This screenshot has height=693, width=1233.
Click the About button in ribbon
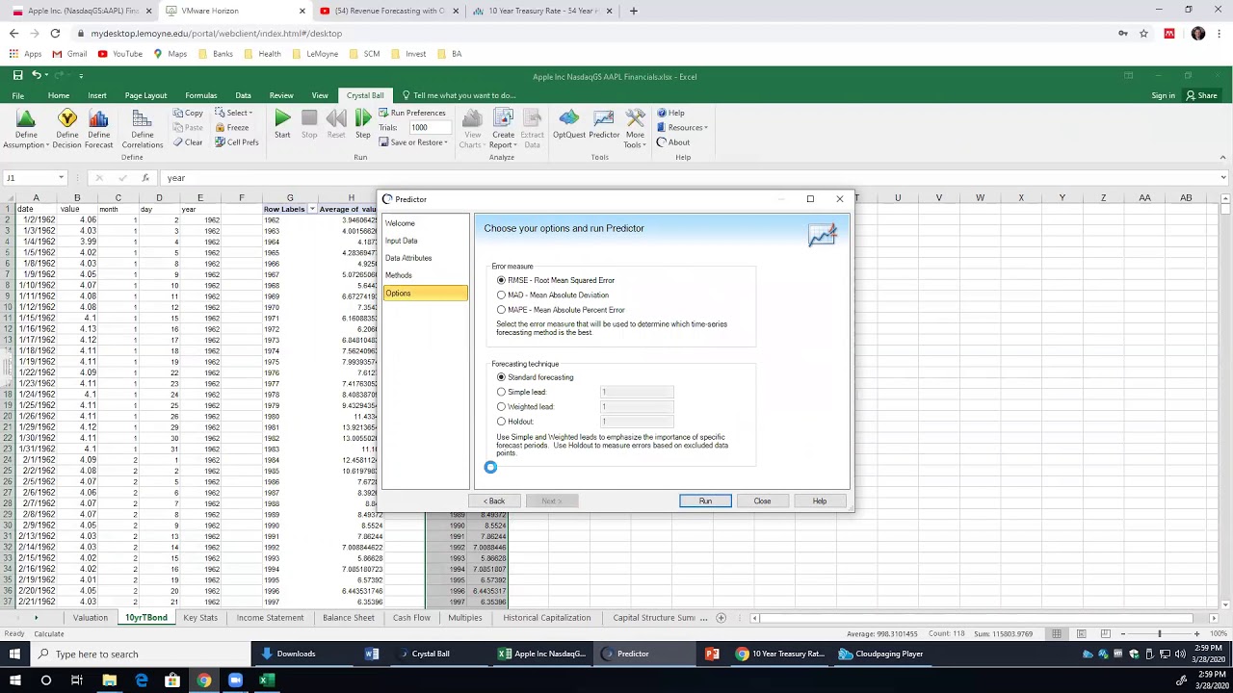(673, 142)
